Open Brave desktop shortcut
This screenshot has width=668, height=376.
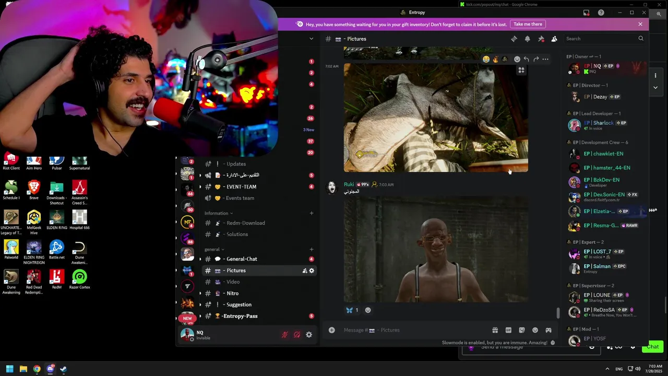pos(34,191)
